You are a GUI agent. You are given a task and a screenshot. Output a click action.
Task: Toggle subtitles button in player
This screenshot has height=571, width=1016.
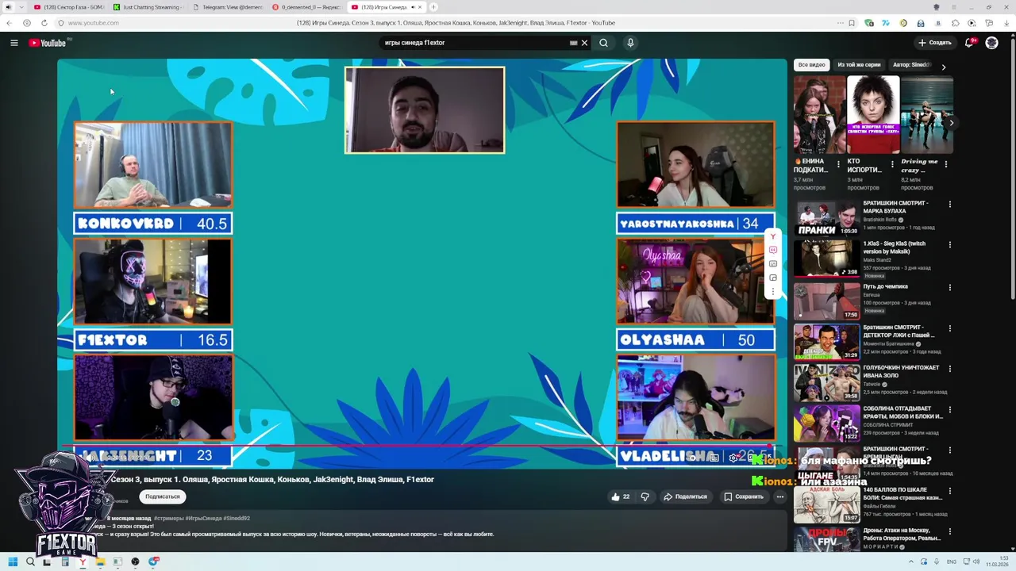(x=714, y=458)
